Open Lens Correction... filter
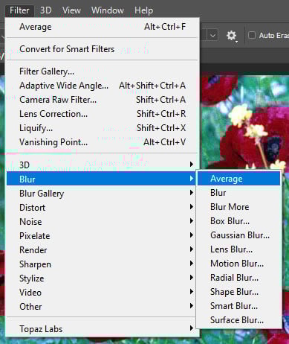The image size is (289, 344). click(x=103, y=114)
